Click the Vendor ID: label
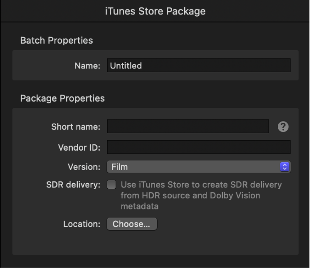Image resolution: width=311 pixels, height=268 pixels. [x=78, y=147]
